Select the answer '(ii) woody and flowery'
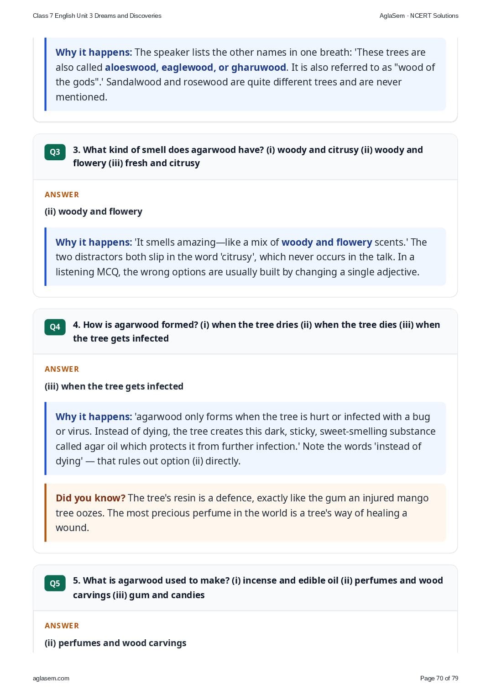491x695 pixels. (94, 211)
